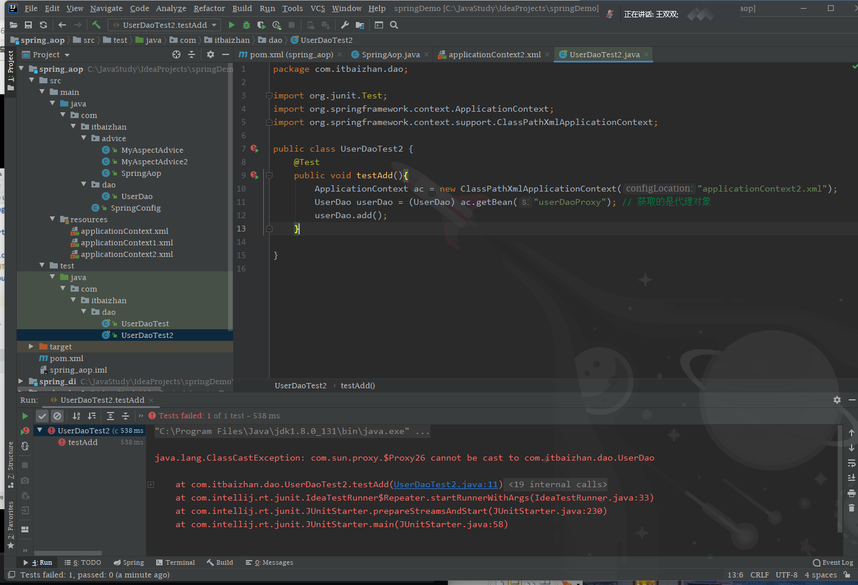
Task: Toggle sort alphabetically in test runner
Action: click(76, 415)
